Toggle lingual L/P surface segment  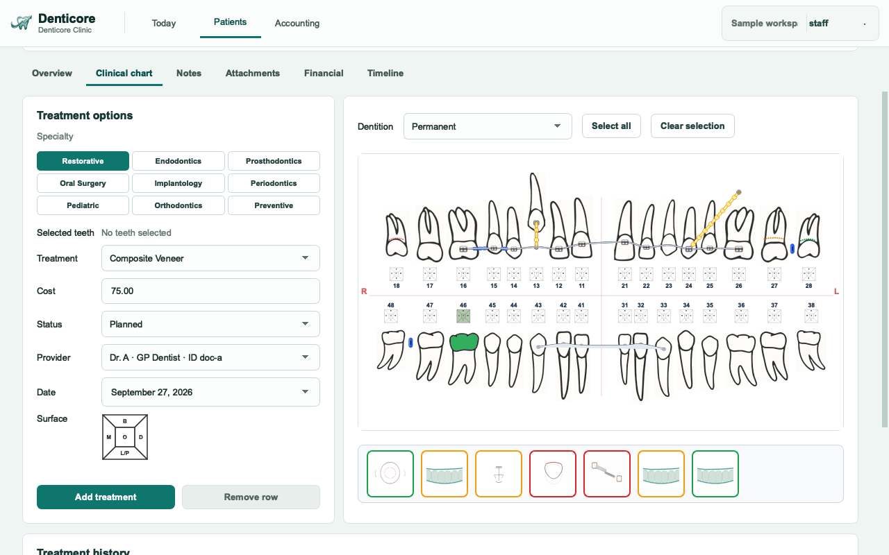pos(125,453)
